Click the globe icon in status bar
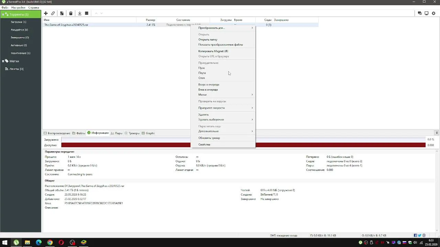This screenshot has height=247, width=440. coord(424,235)
